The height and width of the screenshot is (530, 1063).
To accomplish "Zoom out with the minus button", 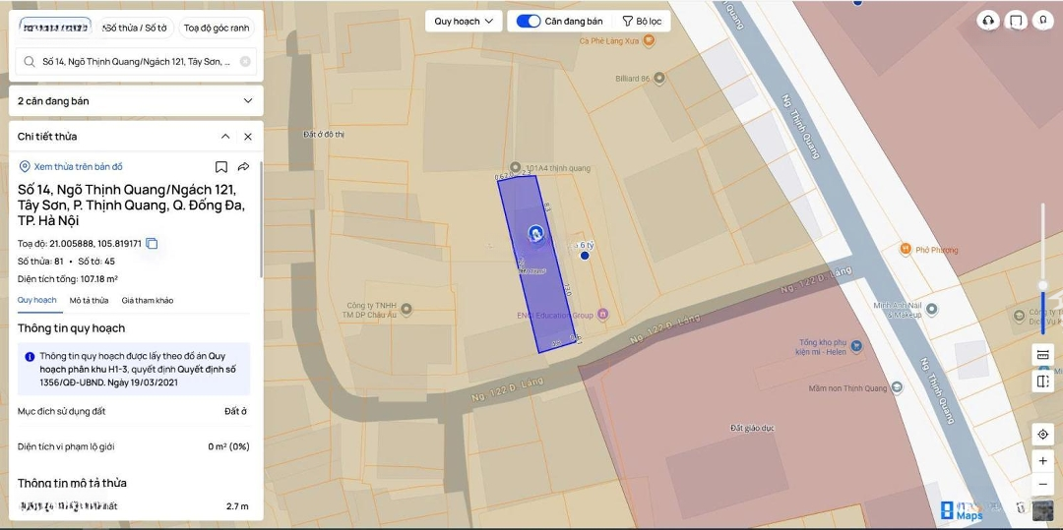I will [1042, 484].
